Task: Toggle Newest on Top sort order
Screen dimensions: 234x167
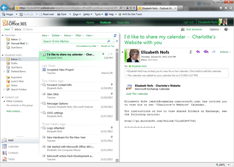Action: [108, 46]
